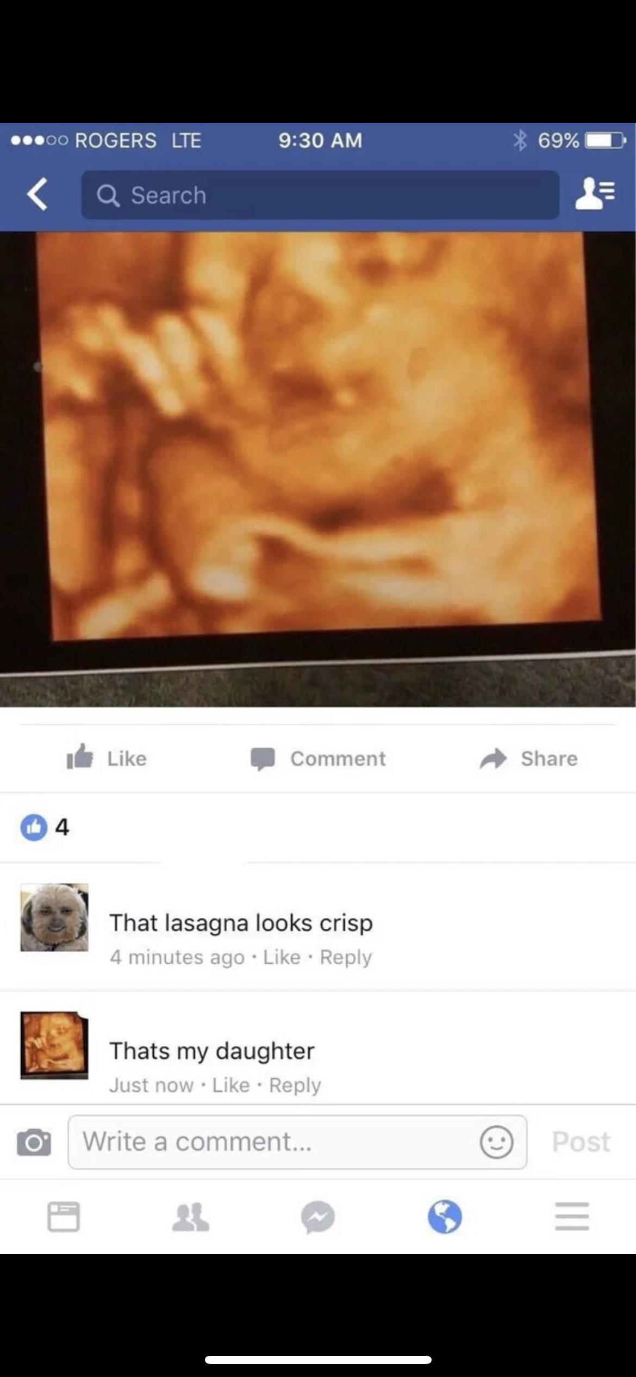Open Friend Requests tab icon
This screenshot has height=1377, width=636.
[190, 1217]
